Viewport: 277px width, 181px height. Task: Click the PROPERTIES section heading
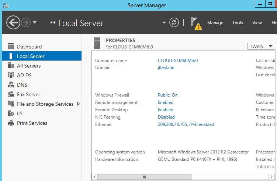pos(120,40)
